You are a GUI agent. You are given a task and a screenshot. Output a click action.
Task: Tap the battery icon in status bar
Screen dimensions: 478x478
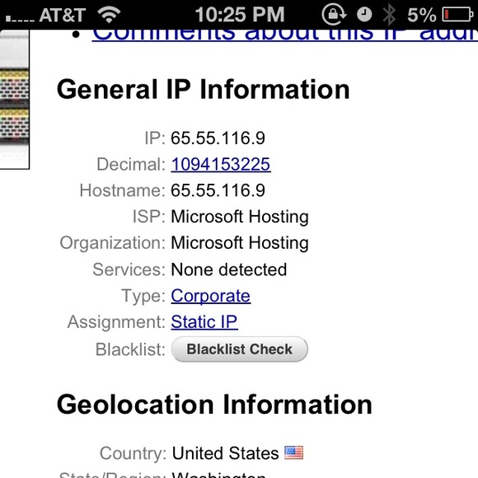(x=457, y=15)
